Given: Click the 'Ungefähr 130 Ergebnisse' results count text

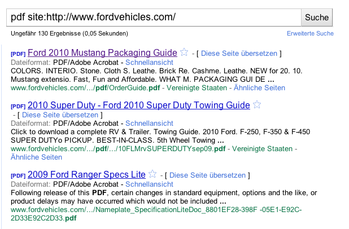Looking at the screenshot, I should [69, 34].
